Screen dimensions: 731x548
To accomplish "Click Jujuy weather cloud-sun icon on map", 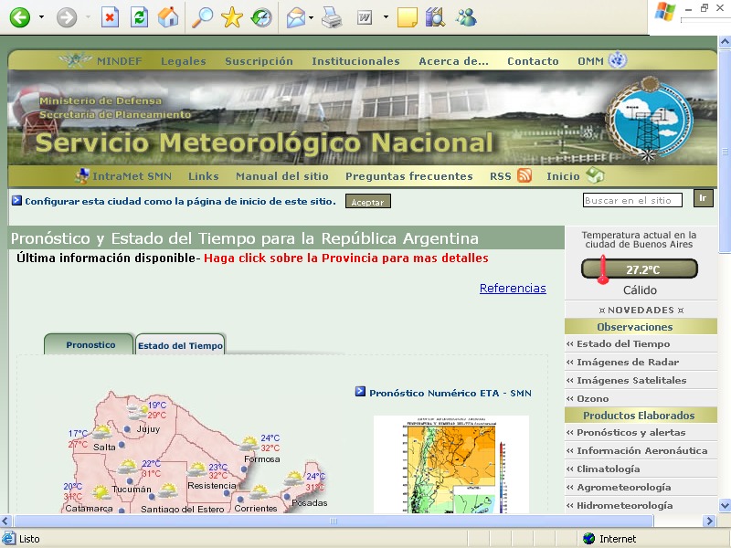I will click(137, 411).
